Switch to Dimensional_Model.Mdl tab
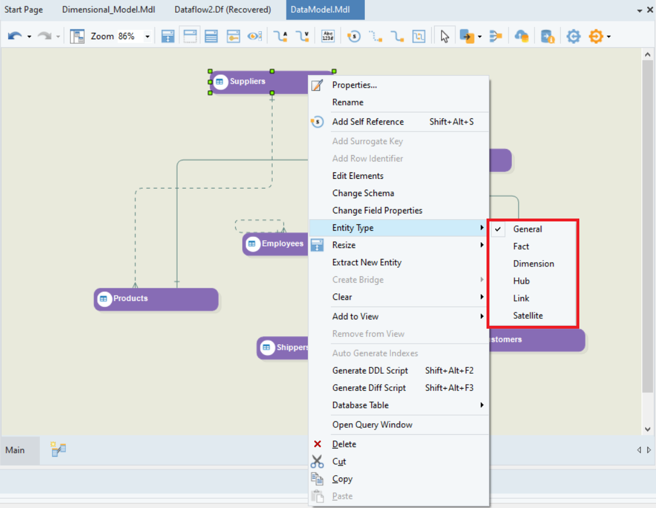This screenshot has height=508, width=656. 108,10
